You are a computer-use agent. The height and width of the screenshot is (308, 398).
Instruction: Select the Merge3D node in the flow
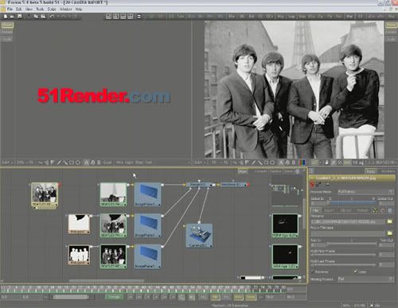pos(200,185)
